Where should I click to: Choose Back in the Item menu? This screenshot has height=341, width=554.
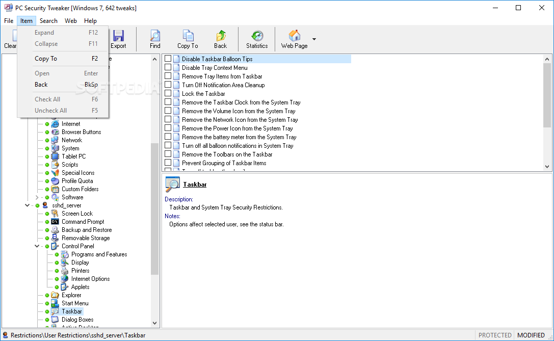tap(63, 85)
